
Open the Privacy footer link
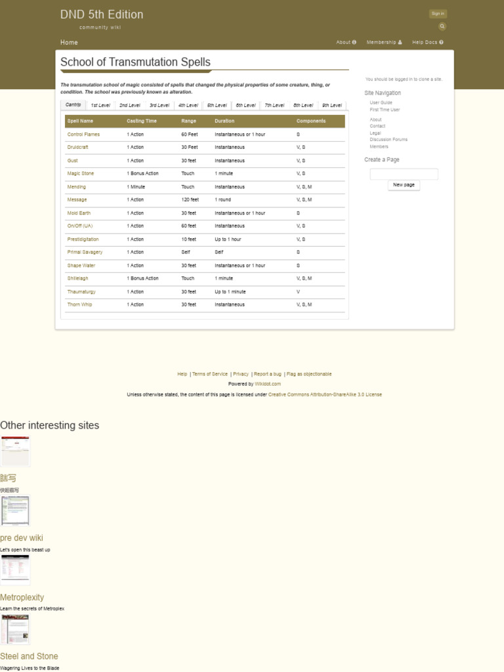(240, 374)
